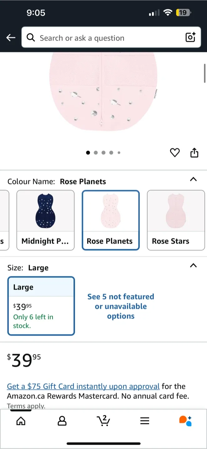Collapse the Size section chevron
This screenshot has width=207, height=449.
click(193, 266)
